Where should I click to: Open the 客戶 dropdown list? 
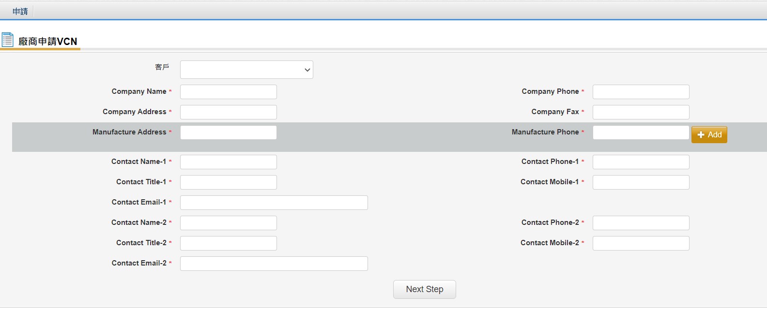246,70
